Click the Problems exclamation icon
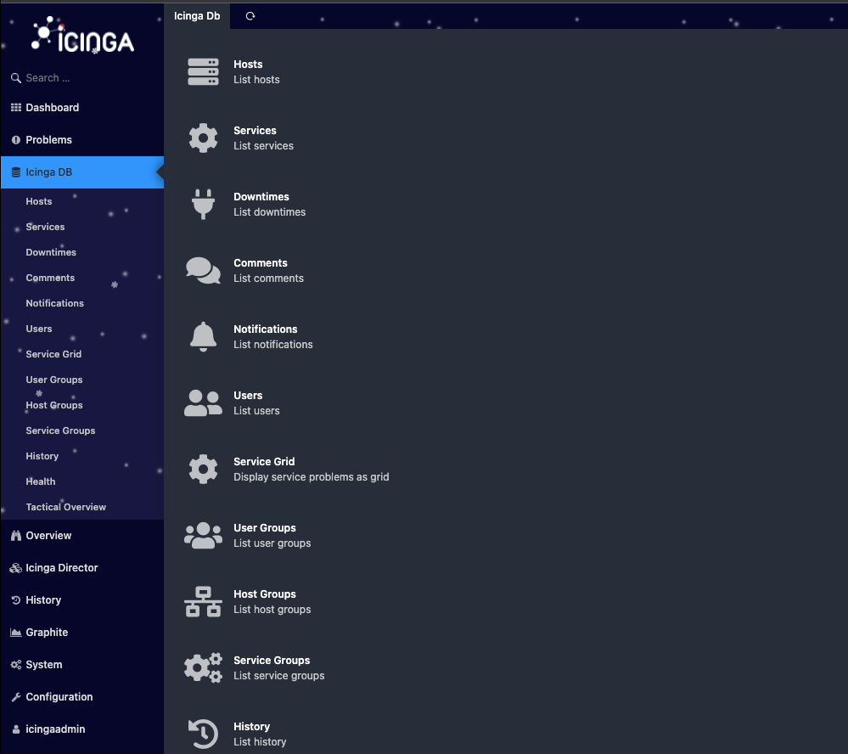This screenshot has width=848, height=754. tap(15, 139)
